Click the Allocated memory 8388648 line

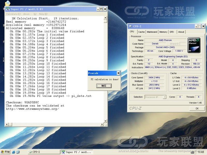point(35,28)
